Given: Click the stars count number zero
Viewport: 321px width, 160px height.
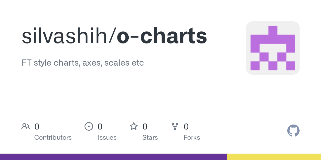Looking at the screenshot, I should (x=145, y=127).
